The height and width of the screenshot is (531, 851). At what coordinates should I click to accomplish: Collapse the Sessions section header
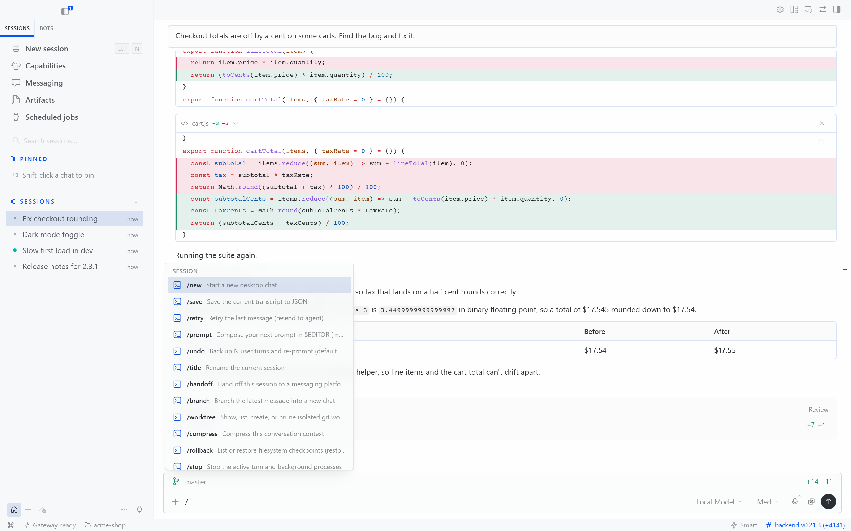37,201
